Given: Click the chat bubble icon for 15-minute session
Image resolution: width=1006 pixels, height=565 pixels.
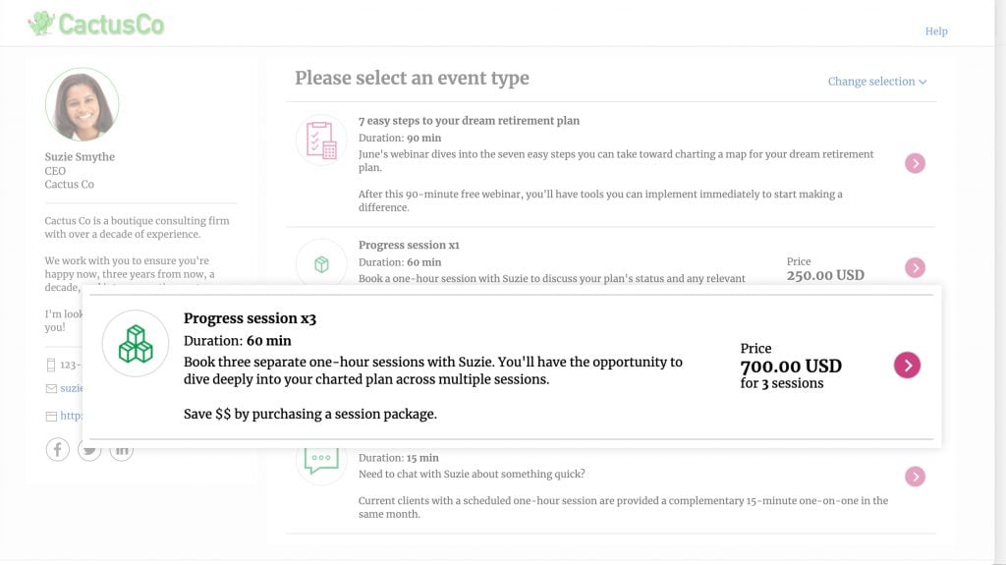Looking at the screenshot, I should (x=321, y=460).
